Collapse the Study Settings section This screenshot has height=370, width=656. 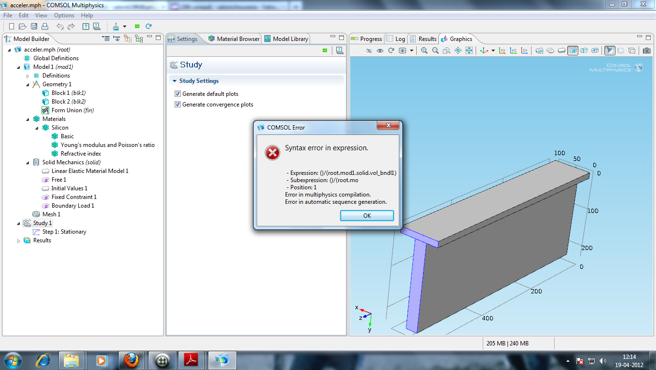(175, 81)
